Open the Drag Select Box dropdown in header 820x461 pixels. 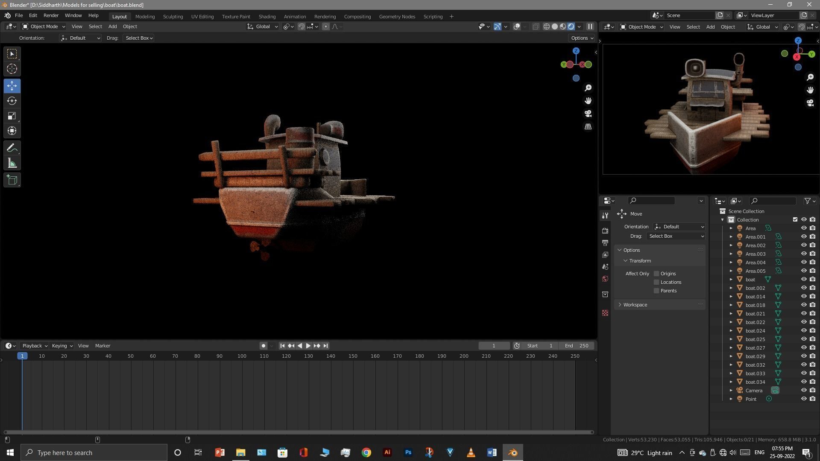[139, 38]
